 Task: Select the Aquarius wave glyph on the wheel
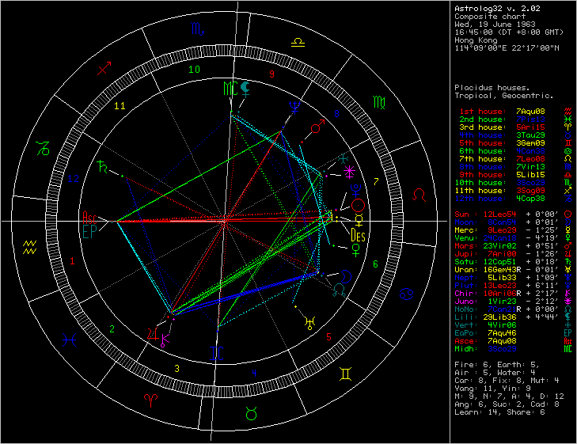click(30, 246)
